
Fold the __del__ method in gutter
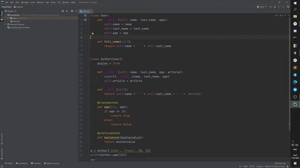click(89, 90)
